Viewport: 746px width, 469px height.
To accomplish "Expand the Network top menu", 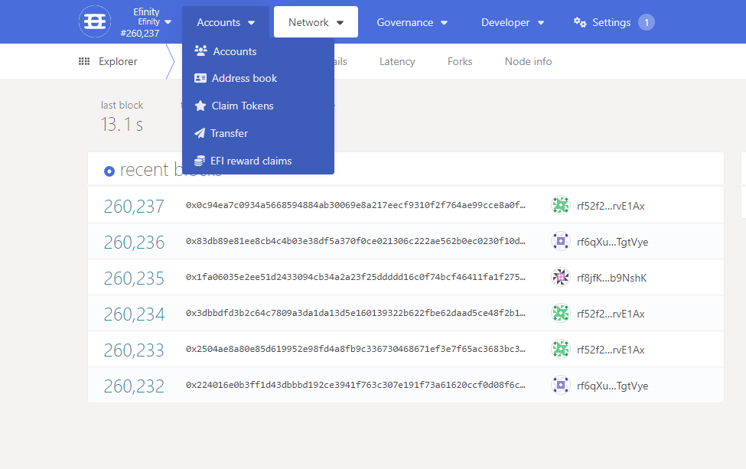I will (x=316, y=22).
